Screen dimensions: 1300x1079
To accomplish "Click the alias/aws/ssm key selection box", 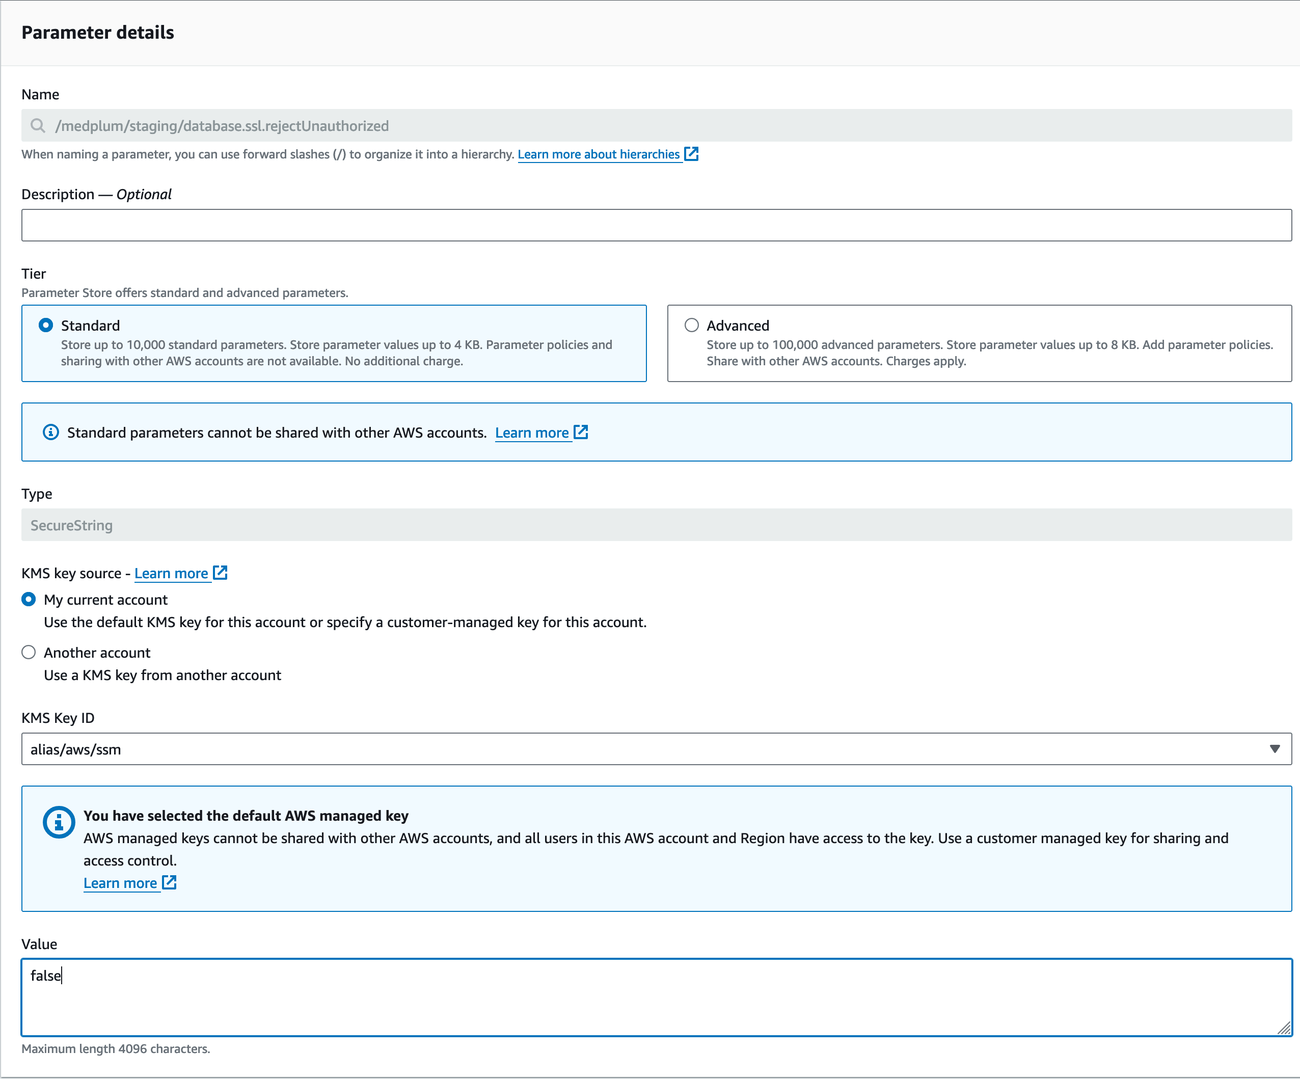I will tap(619, 749).
